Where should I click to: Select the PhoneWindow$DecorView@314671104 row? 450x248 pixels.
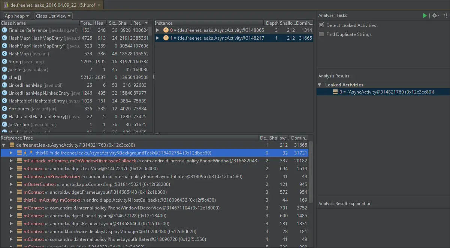tap(154, 208)
